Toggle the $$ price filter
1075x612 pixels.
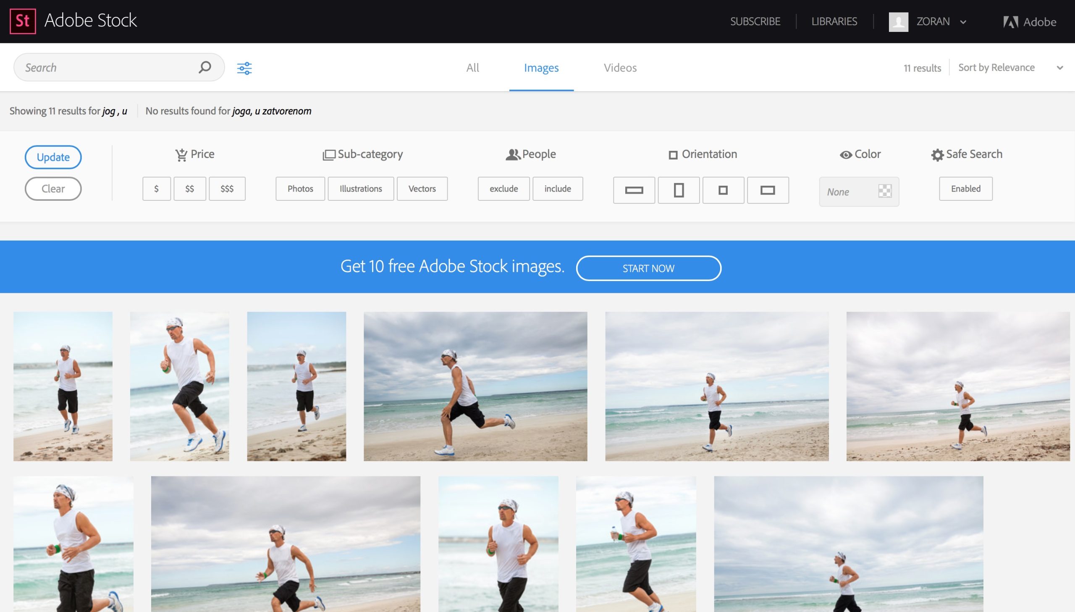click(189, 189)
